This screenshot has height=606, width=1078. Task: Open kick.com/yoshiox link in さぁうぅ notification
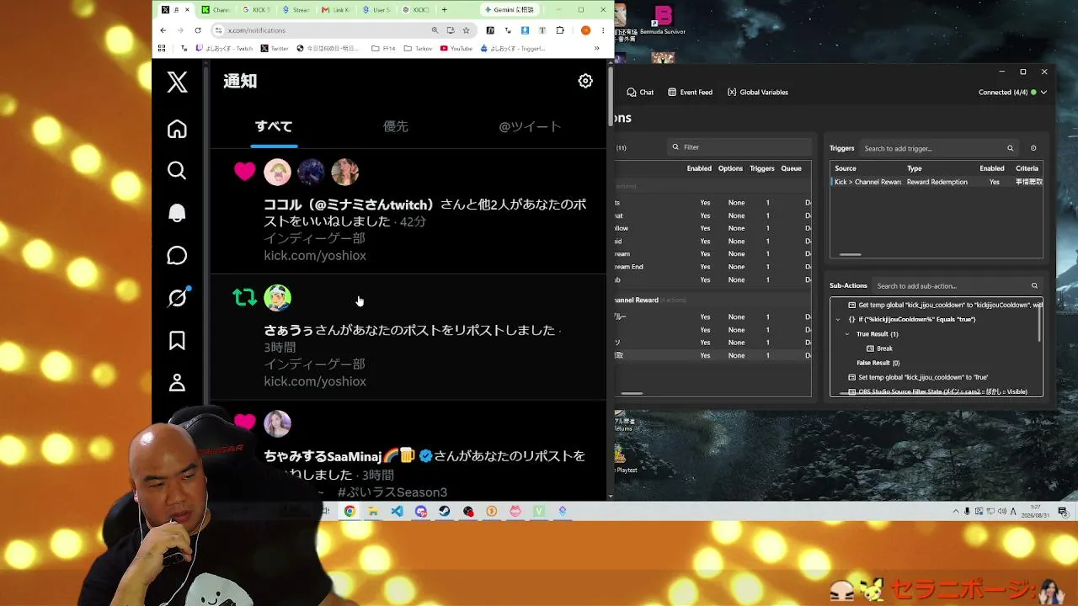coord(315,381)
